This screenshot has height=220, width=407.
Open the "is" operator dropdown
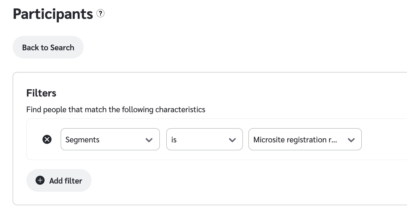click(x=204, y=139)
